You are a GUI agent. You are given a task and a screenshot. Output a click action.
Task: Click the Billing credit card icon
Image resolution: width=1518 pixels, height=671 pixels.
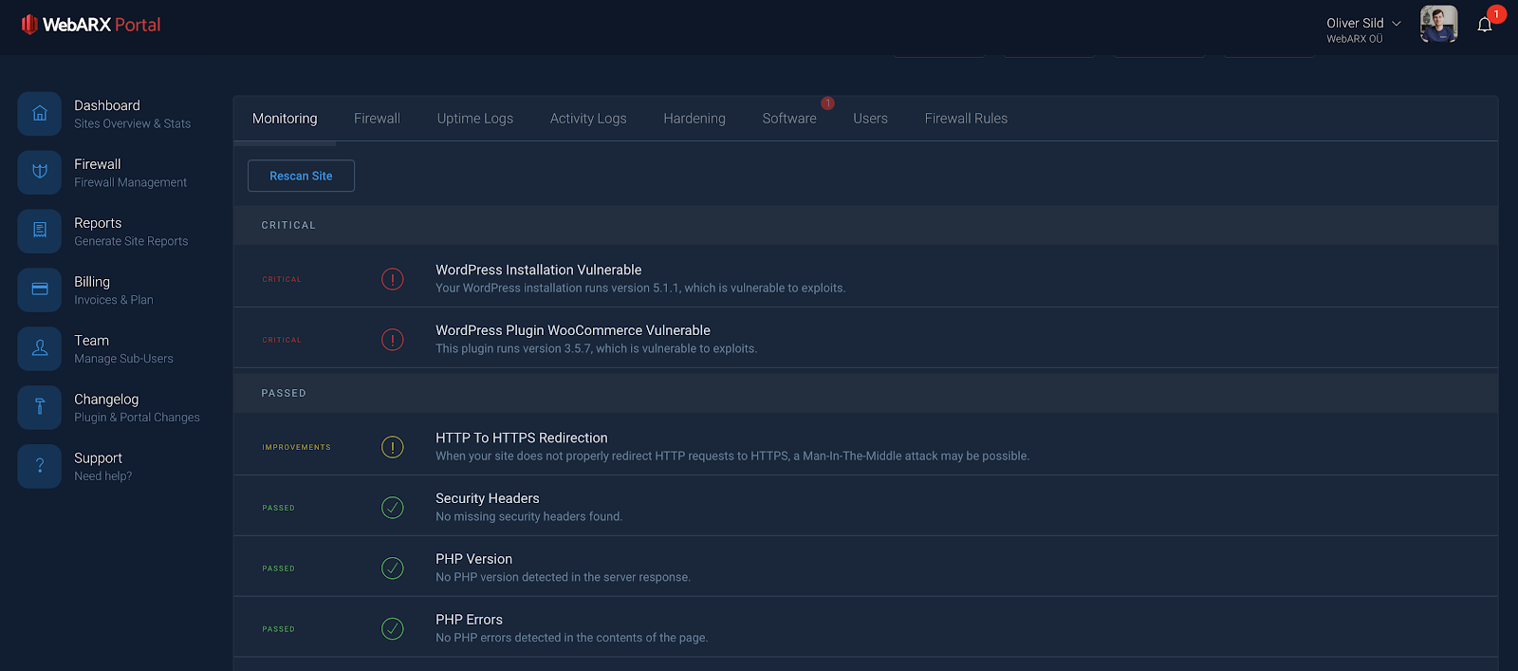40,290
